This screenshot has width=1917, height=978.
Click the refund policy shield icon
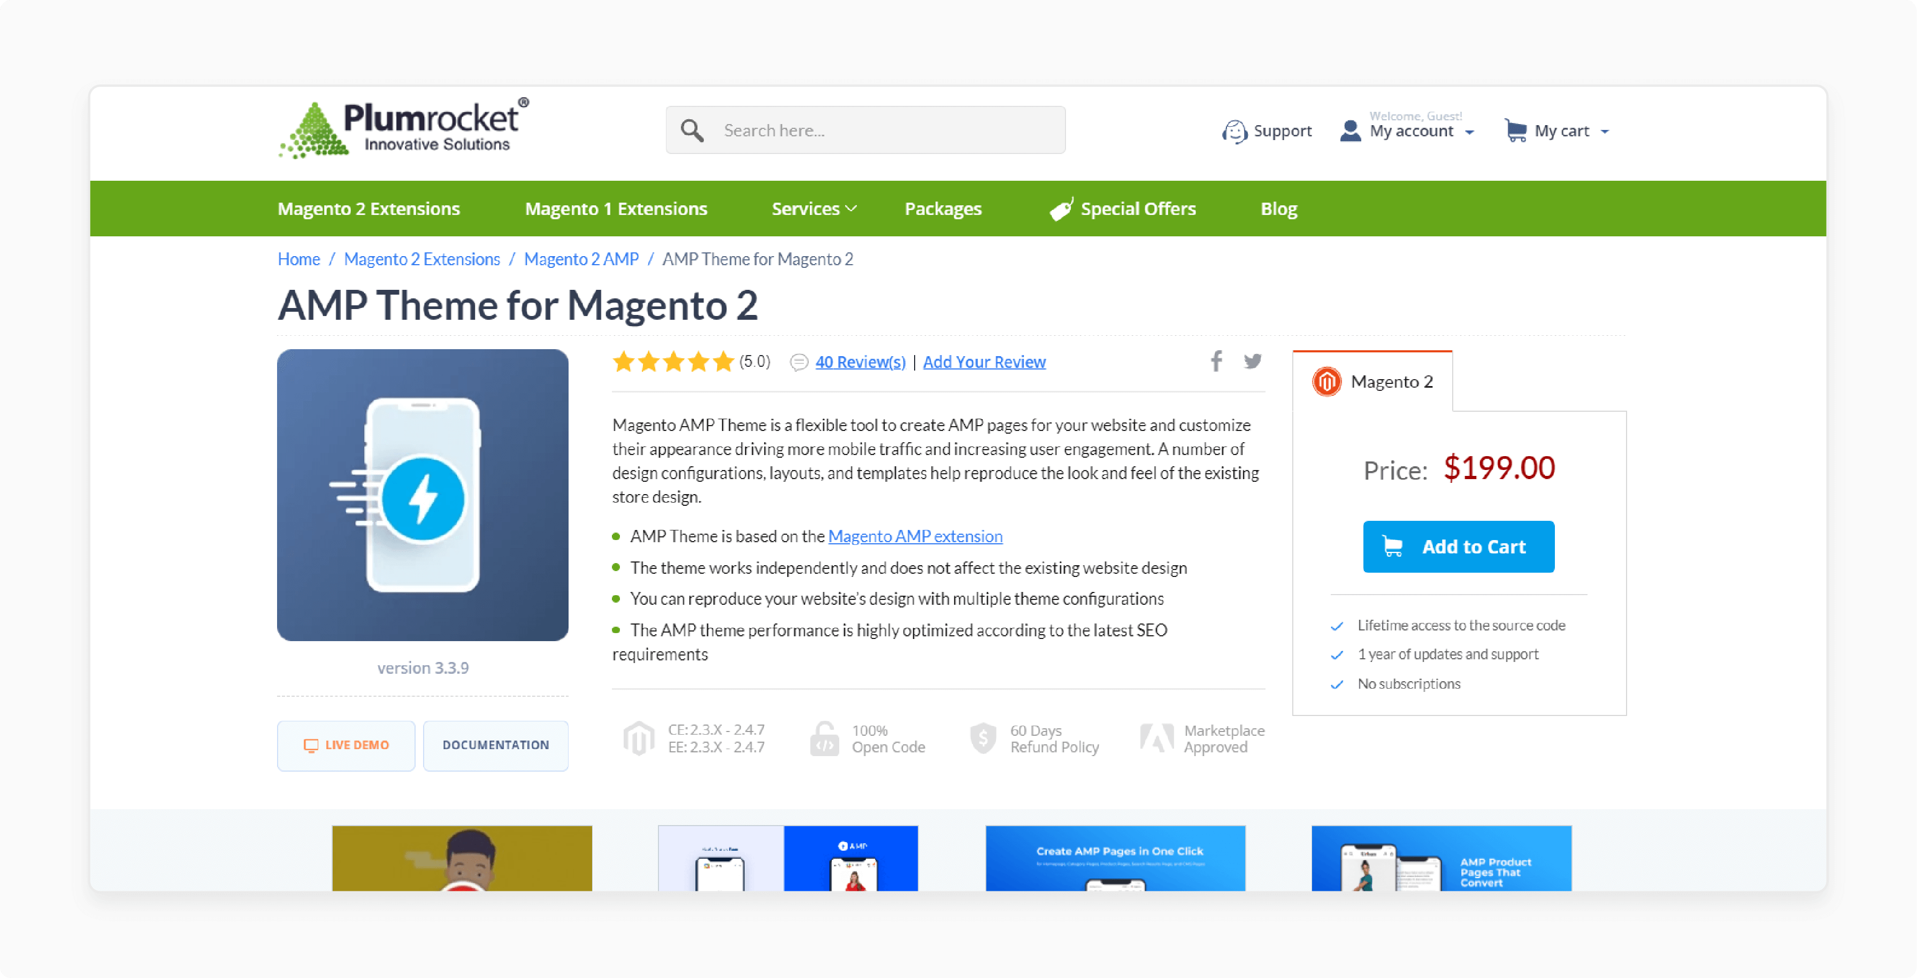[983, 738]
